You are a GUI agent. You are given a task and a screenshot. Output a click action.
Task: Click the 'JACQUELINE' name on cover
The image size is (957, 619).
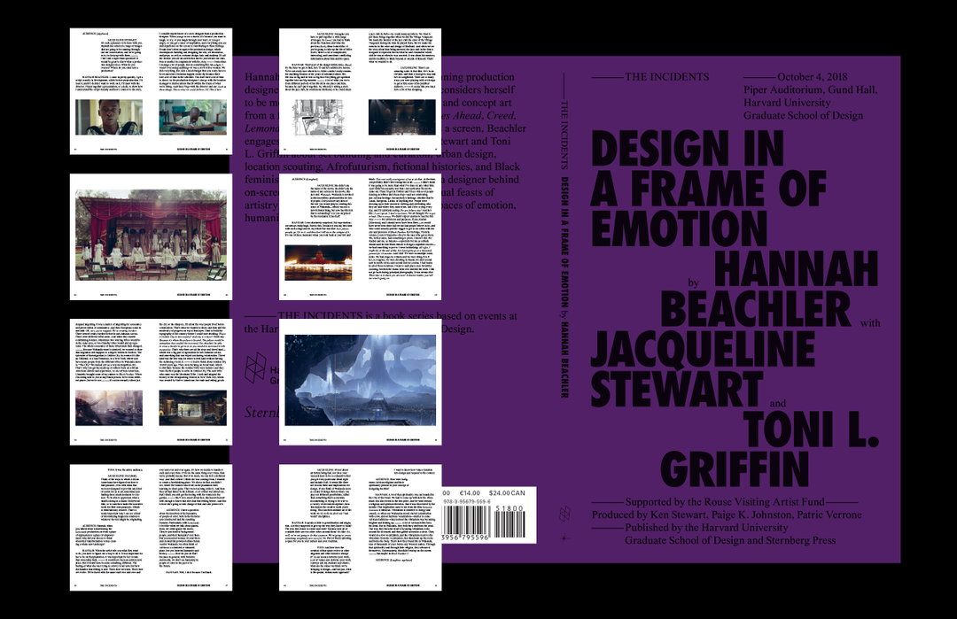[x=703, y=348]
